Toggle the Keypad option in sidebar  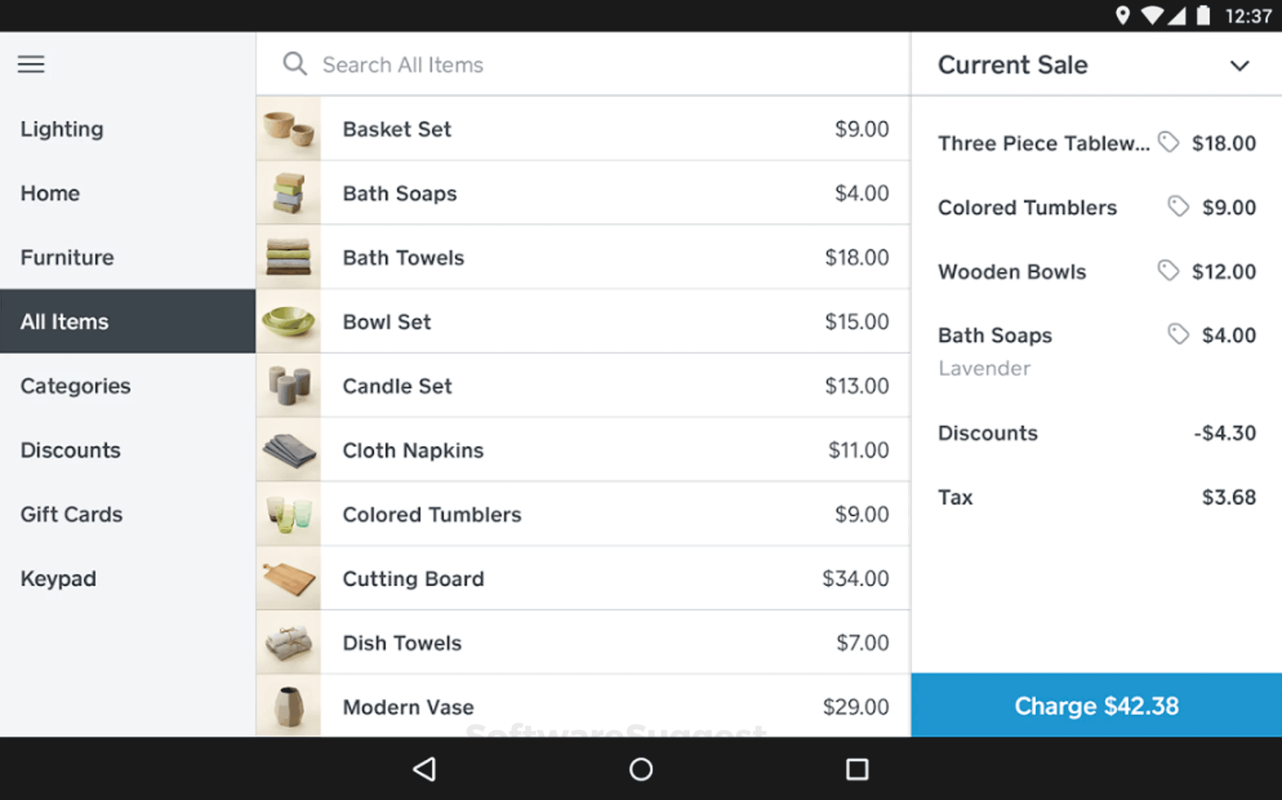(57, 579)
